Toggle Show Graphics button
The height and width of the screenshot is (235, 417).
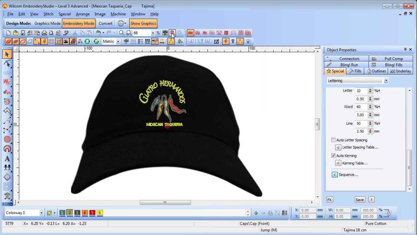point(143,23)
